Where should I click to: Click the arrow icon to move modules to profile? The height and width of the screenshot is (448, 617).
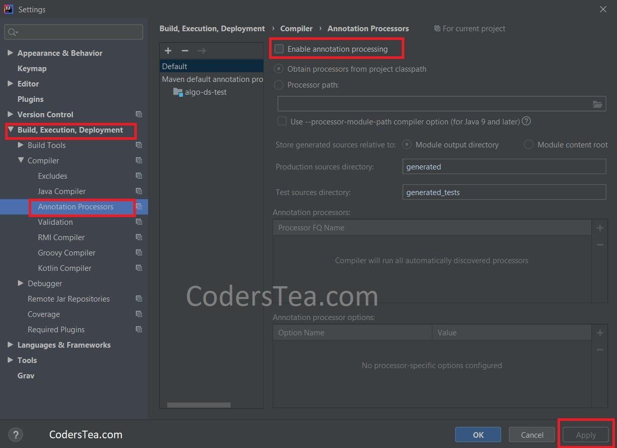(201, 51)
